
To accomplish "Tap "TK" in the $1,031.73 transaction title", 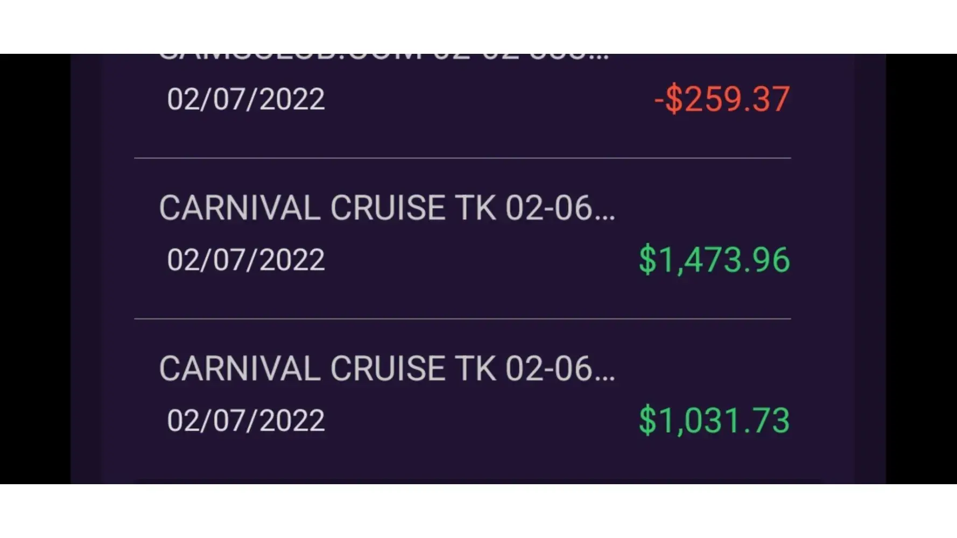I will (x=475, y=369).
